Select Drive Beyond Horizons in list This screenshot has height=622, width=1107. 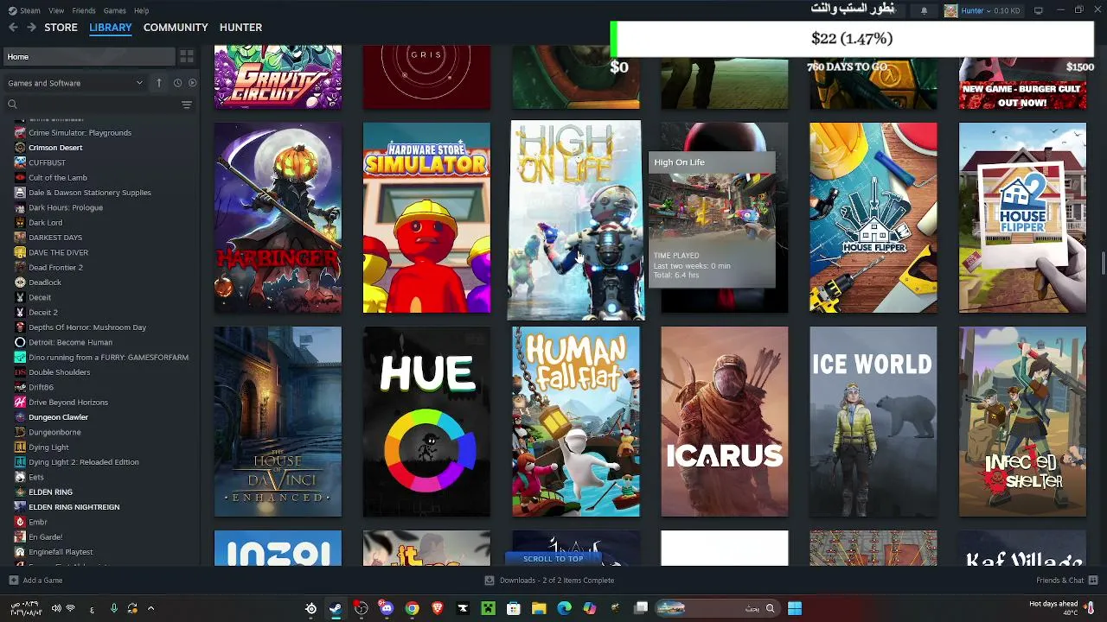pyautogui.click(x=68, y=403)
